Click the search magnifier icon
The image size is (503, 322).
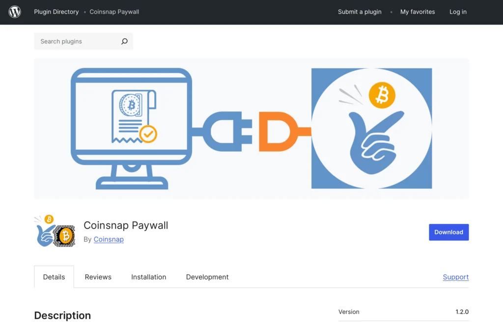(x=124, y=41)
